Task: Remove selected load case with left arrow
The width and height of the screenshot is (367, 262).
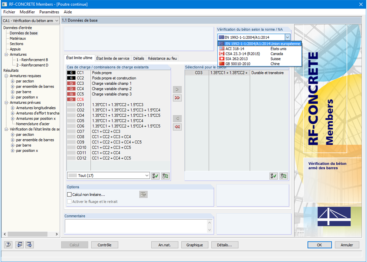Action: pyautogui.click(x=177, y=118)
